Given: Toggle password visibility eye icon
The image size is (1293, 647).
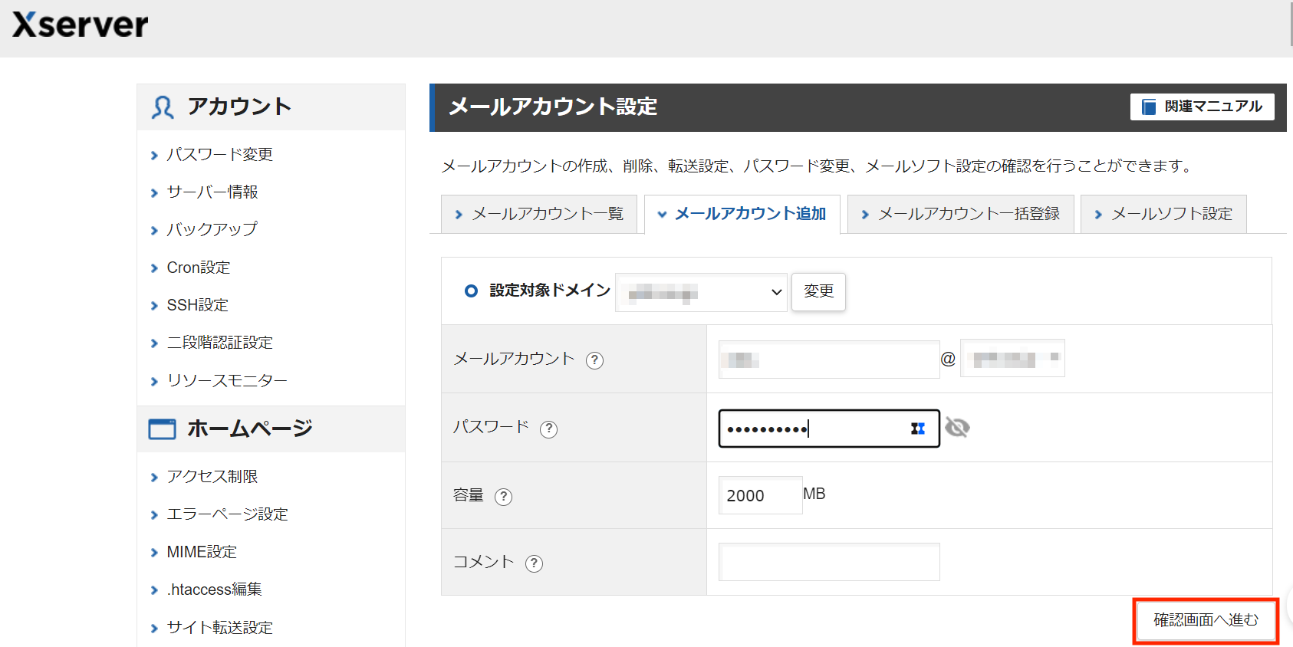Looking at the screenshot, I should [x=957, y=428].
